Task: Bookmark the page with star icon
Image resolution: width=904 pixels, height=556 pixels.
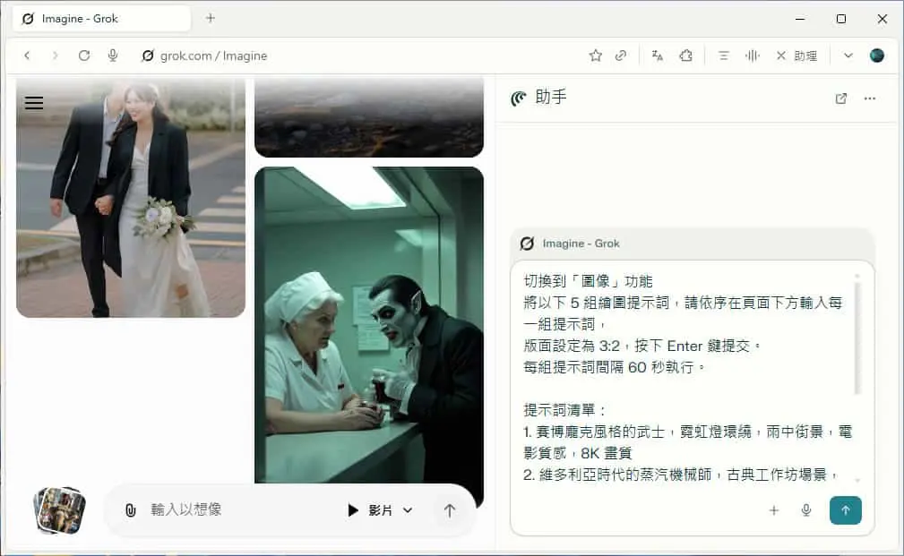Action: tap(596, 56)
